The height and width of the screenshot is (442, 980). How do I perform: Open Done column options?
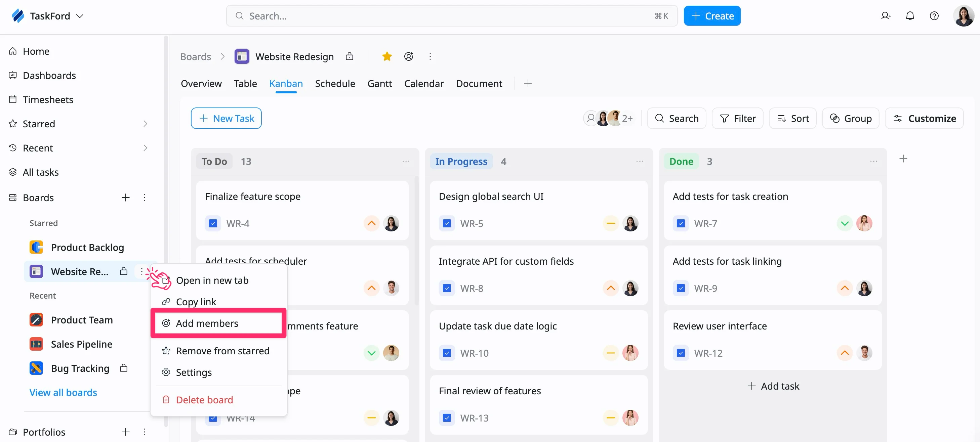(873, 161)
